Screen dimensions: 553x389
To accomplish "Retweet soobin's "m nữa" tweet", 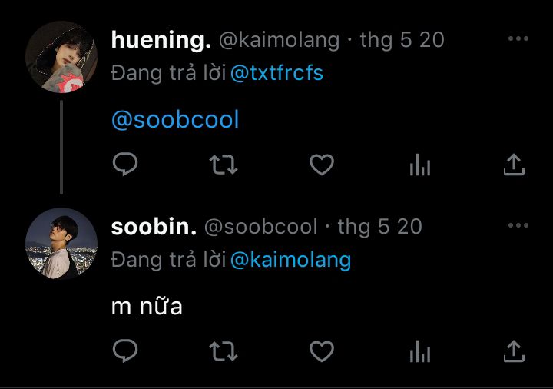I will click(x=224, y=351).
